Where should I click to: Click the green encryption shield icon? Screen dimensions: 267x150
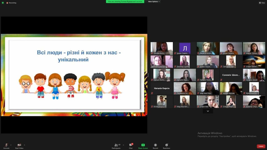tap(3, 3)
